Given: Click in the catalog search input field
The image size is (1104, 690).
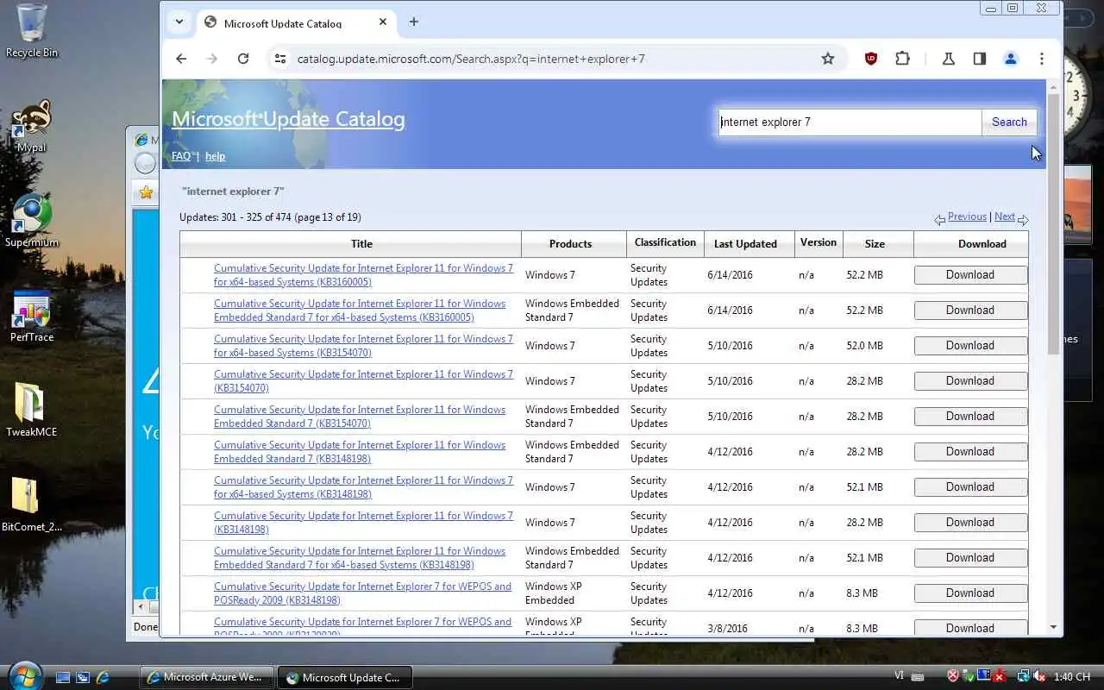Looking at the screenshot, I should click(x=850, y=122).
